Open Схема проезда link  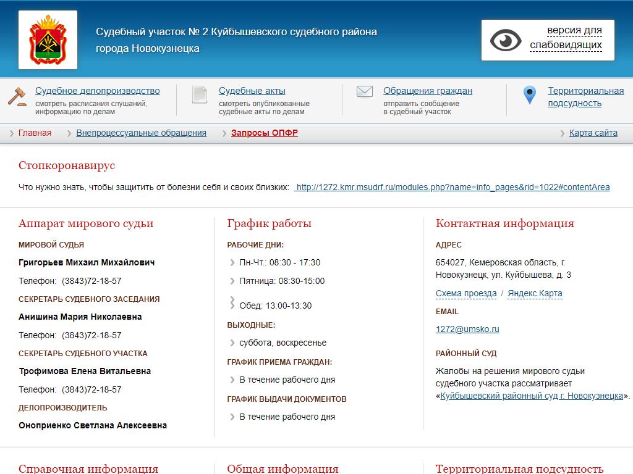[x=466, y=293]
